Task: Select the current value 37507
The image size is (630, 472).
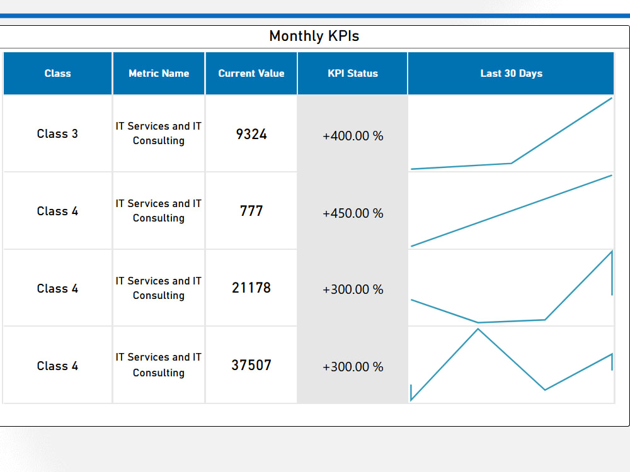Action: [x=251, y=365]
